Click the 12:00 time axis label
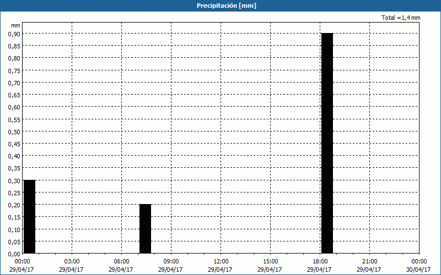This screenshot has width=441, height=275. click(221, 262)
